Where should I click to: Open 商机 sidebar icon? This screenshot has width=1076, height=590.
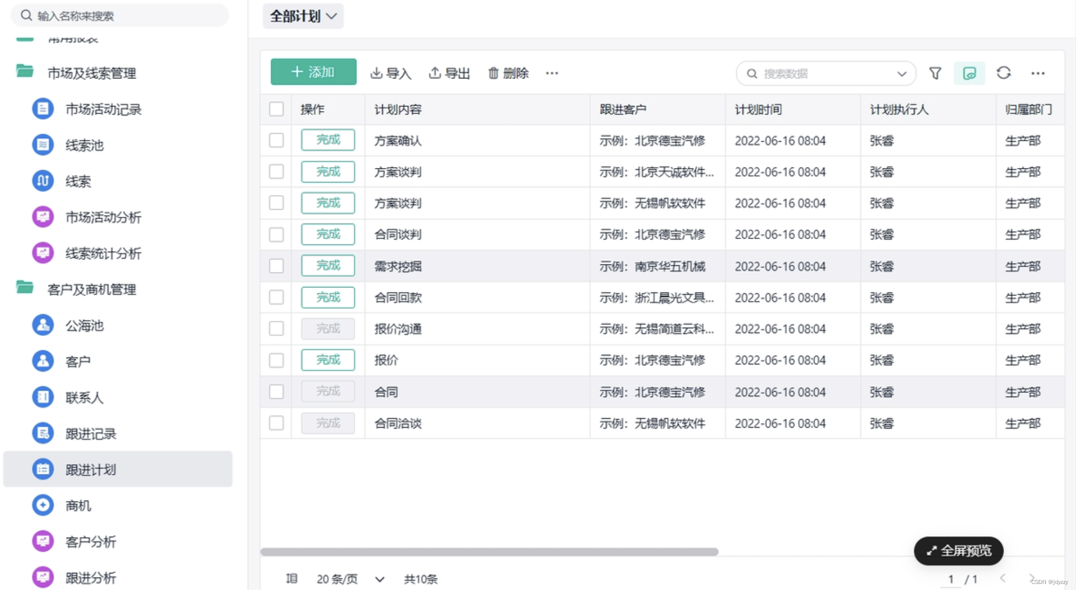tap(43, 505)
